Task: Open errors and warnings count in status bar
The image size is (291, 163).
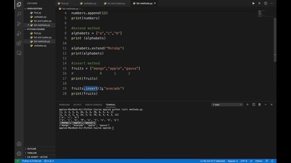Action: point(49,161)
